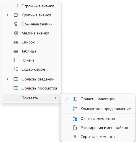
Task: Click the Область просмотра pane icon
Action: coord(16,88)
